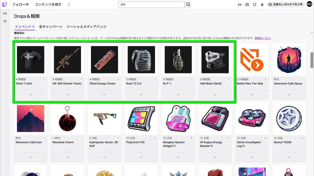Open the whispers chat bubble icon

[254, 4]
